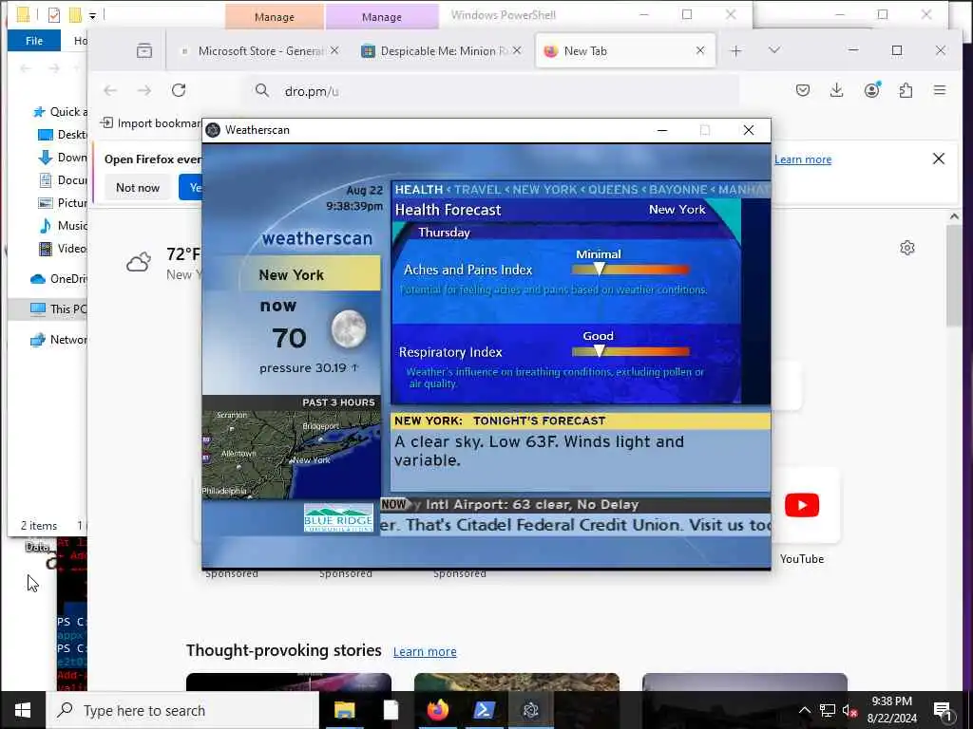Screen dimensions: 973x729
Task: Close the New Tab tab
Action: click(x=700, y=51)
